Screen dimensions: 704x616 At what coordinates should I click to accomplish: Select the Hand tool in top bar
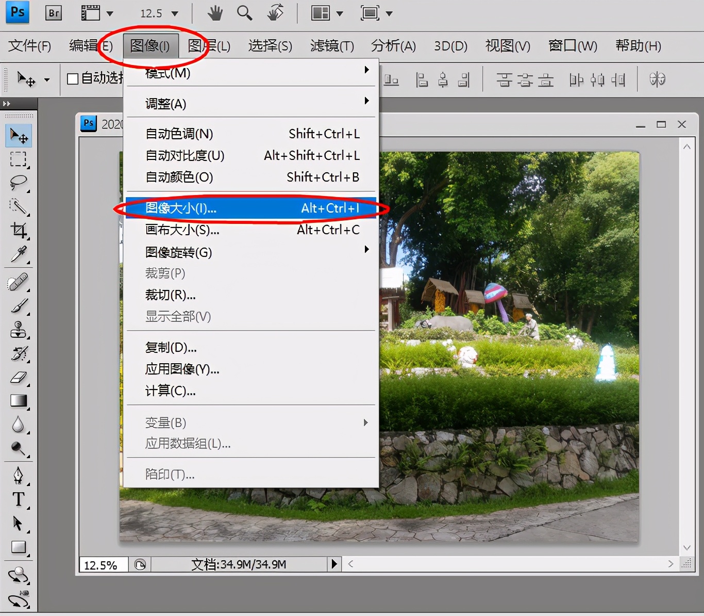215,13
